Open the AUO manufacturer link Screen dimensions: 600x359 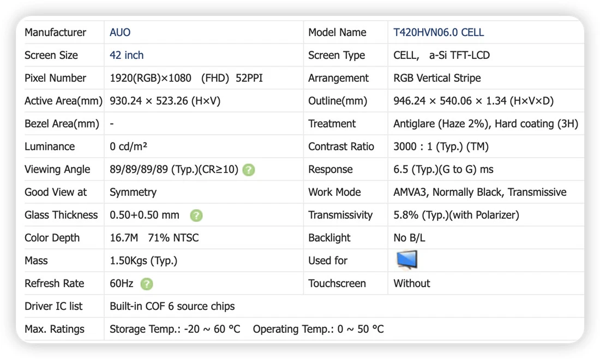pos(120,32)
